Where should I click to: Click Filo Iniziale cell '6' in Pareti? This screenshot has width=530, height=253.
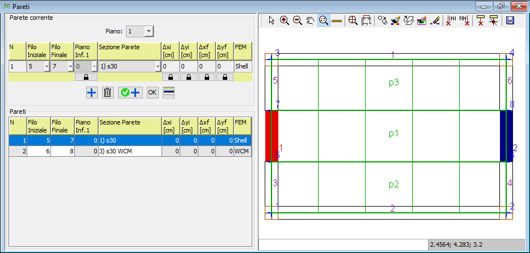[39, 152]
